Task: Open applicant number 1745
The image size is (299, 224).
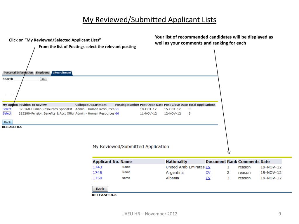Action: pos(97,172)
